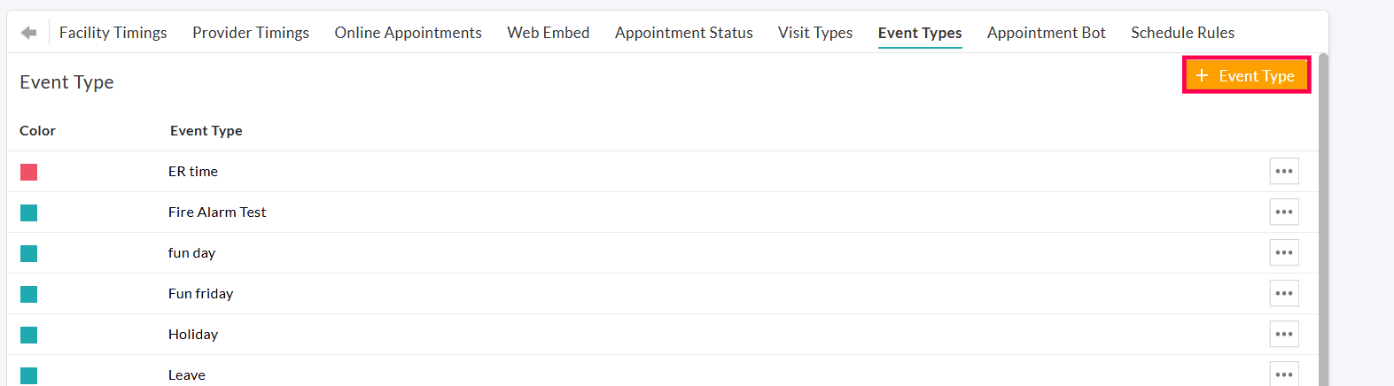Open more options for Fun friday
The width and height of the screenshot is (1394, 386).
[1284, 294]
